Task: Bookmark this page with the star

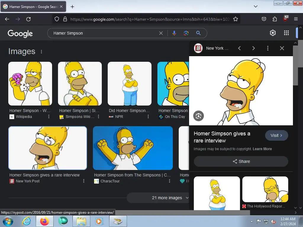Action: point(235,19)
